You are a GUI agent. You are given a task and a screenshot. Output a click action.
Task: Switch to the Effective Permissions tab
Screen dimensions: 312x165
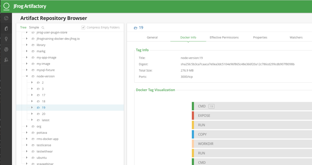click(x=224, y=37)
